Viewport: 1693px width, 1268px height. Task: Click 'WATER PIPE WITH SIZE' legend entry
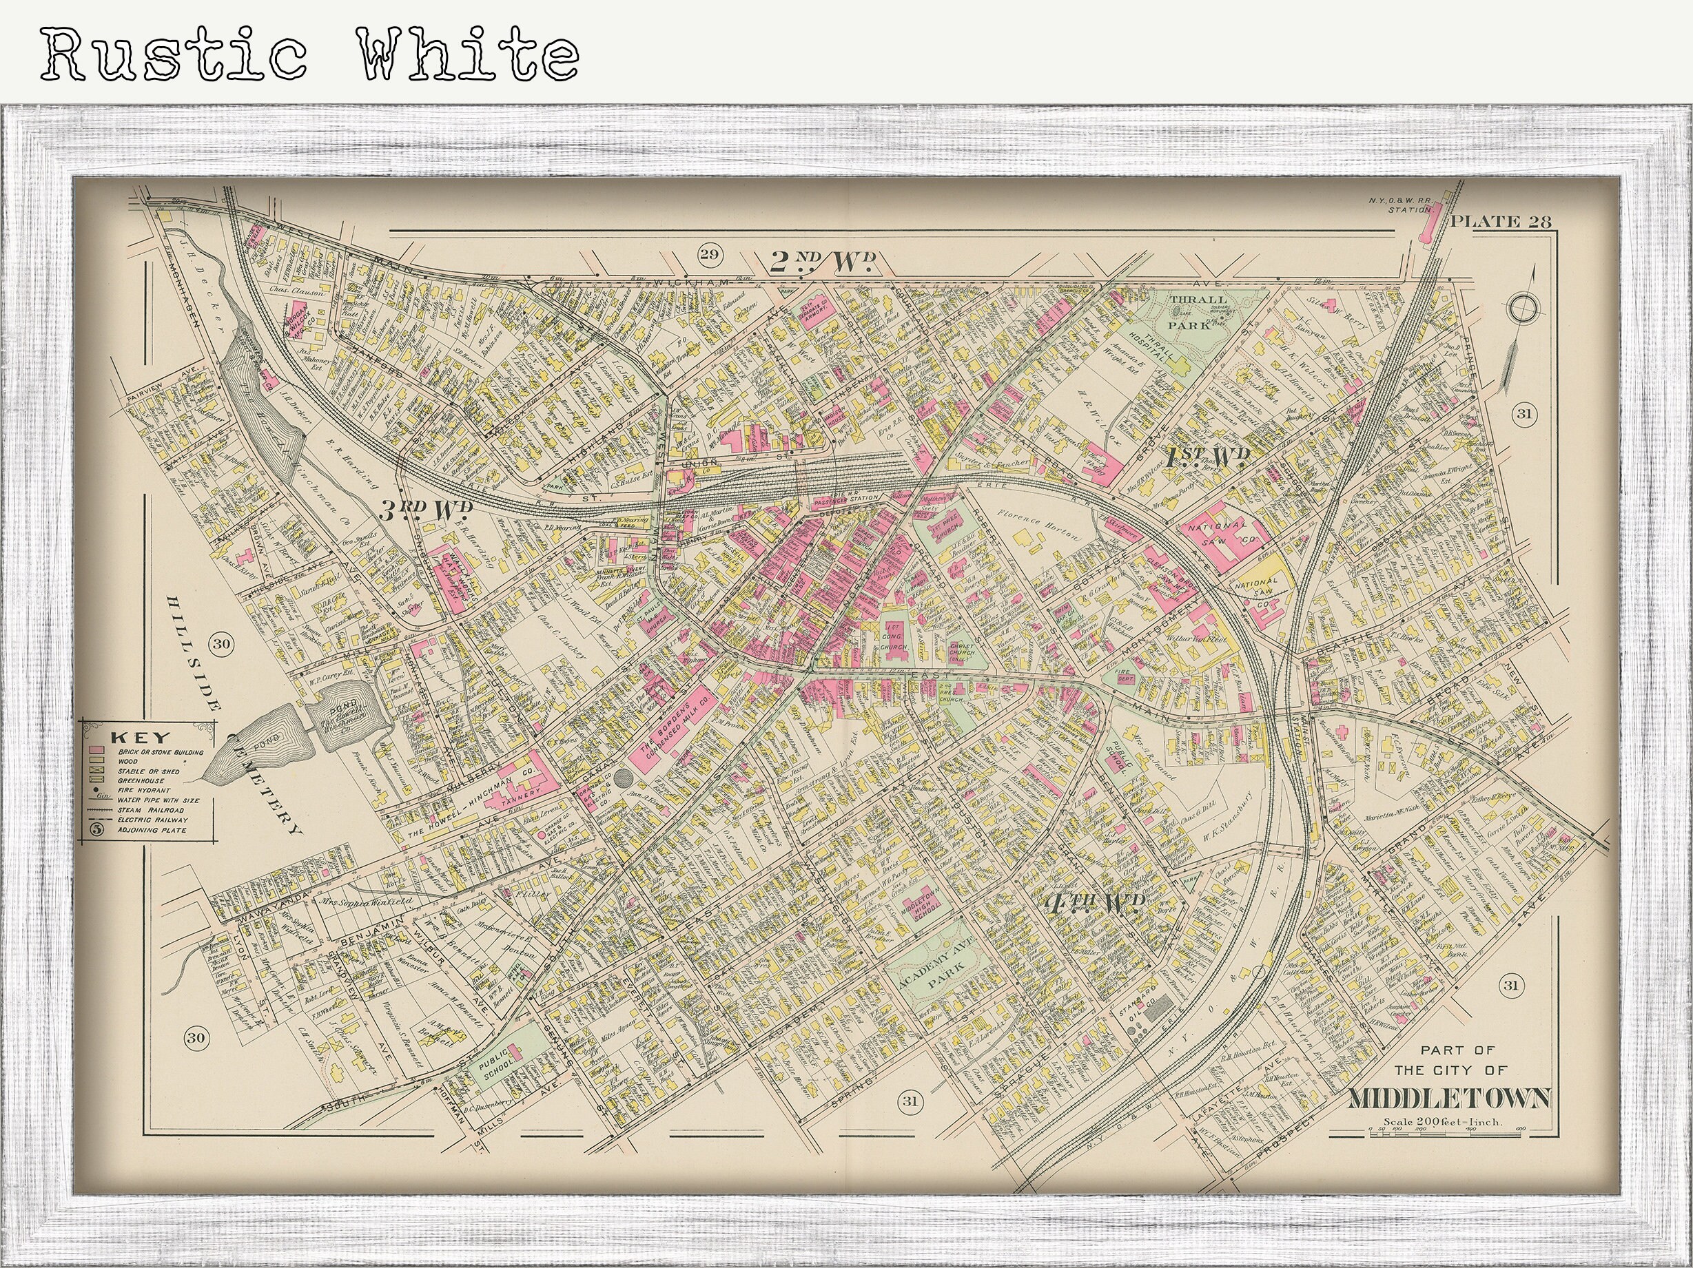pos(158,800)
